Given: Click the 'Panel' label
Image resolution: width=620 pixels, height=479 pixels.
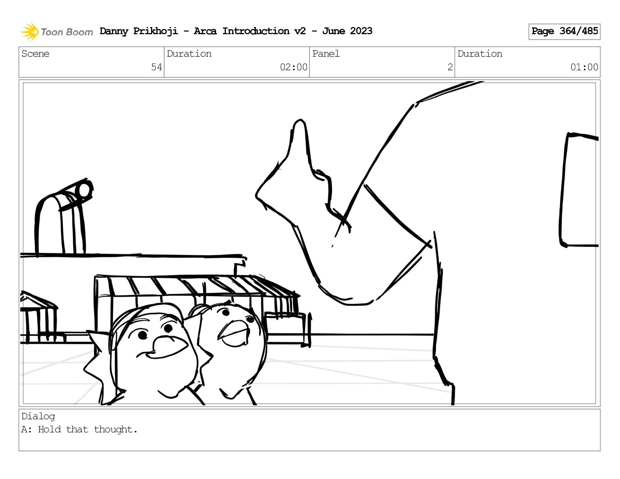Looking at the screenshot, I should (x=326, y=54).
